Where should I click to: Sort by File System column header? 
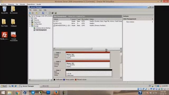coord(85,19)
